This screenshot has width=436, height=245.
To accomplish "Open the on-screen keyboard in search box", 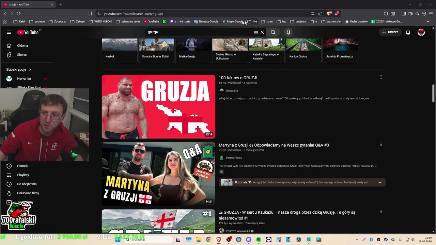I will pos(256,32).
